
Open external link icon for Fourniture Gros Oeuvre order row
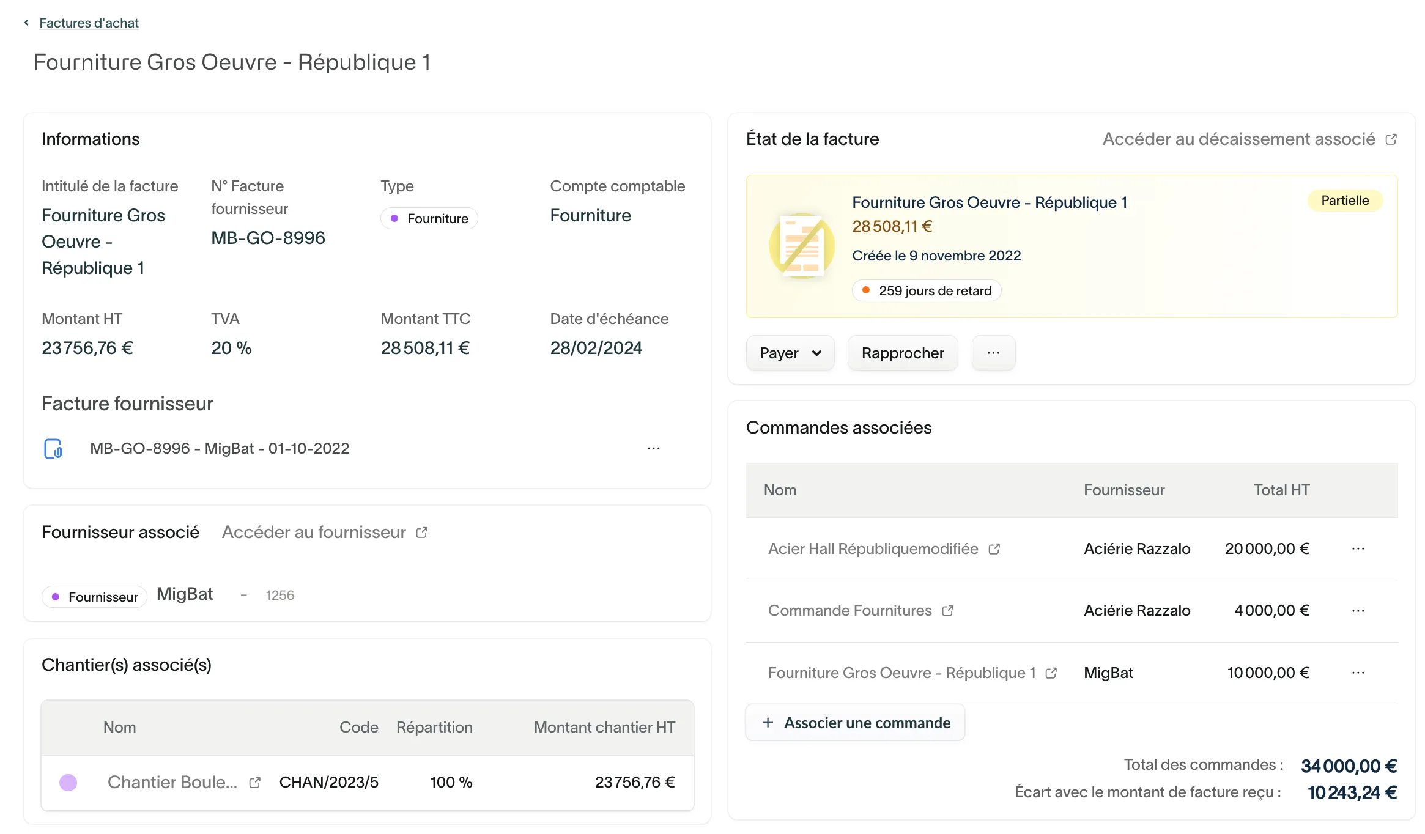click(1051, 673)
